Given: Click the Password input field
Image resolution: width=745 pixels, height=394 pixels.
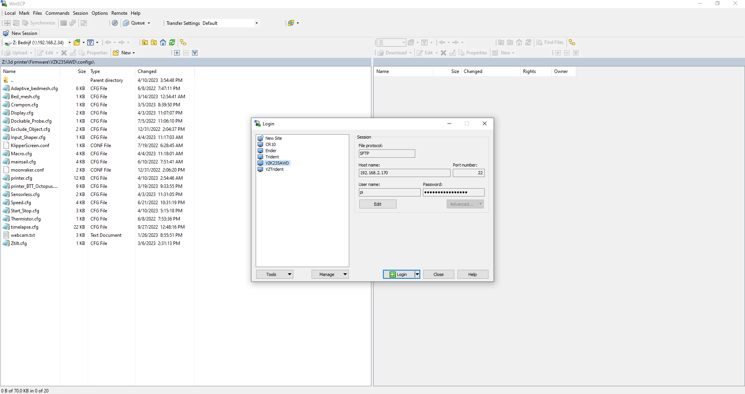Looking at the screenshot, I should click(453, 192).
